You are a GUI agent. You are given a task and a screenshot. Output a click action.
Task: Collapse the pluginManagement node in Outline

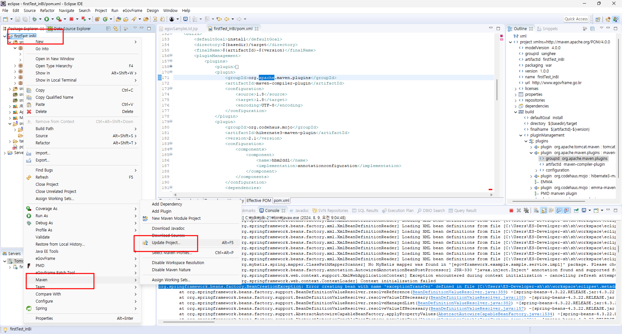click(521, 135)
